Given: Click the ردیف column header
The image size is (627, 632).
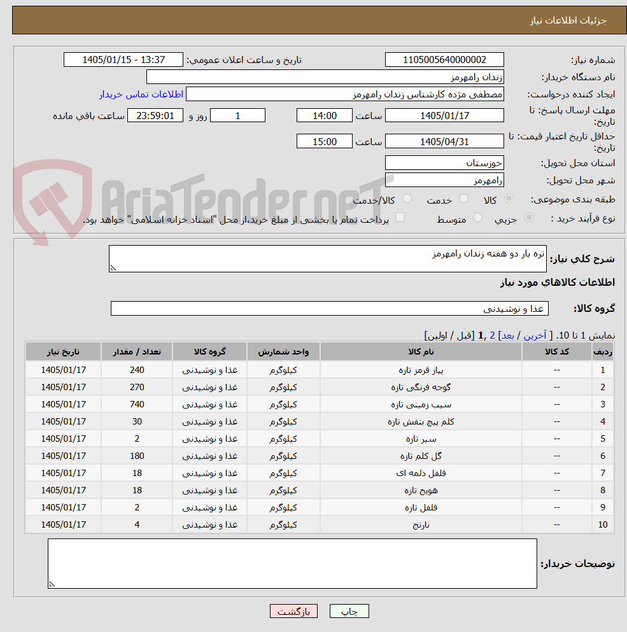Looking at the screenshot, I should pyautogui.click(x=603, y=351).
